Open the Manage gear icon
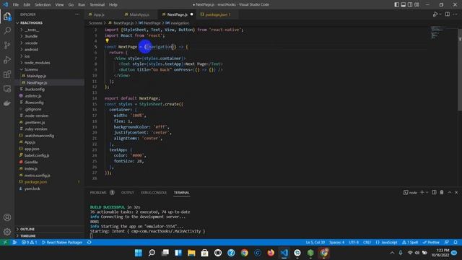462x260 pixels. (x=7, y=232)
